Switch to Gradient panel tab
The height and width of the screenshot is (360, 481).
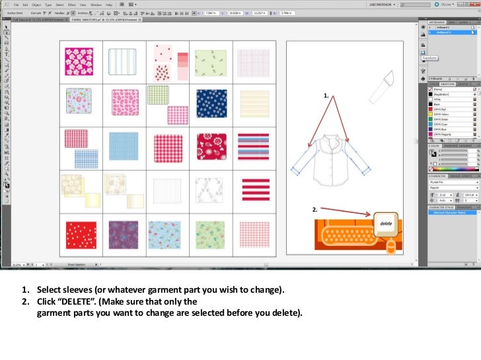tap(465, 146)
